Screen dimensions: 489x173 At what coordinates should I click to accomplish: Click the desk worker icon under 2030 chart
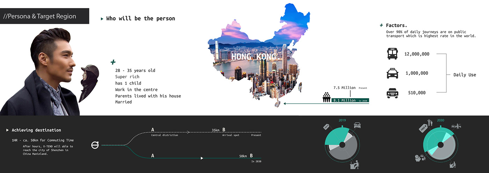point(453,164)
